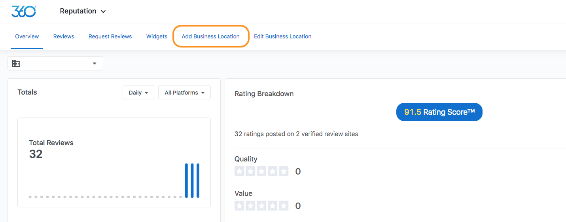Click the fifth Quality rating star
Image resolution: width=566 pixels, height=222 pixels.
click(x=284, y=171)
